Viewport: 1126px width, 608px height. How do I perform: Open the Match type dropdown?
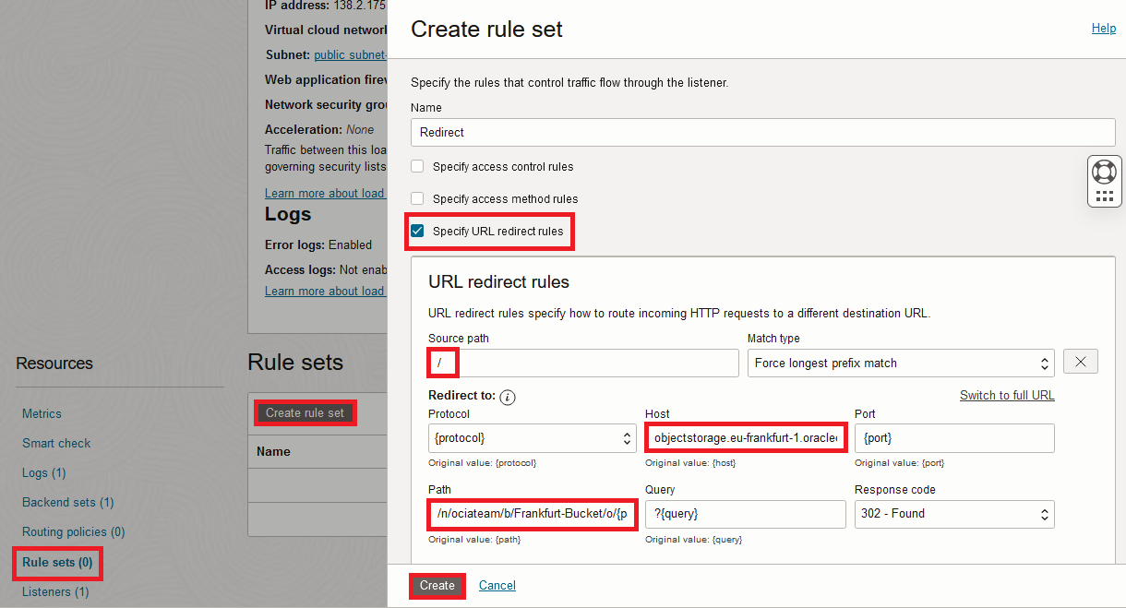point(901,363)
